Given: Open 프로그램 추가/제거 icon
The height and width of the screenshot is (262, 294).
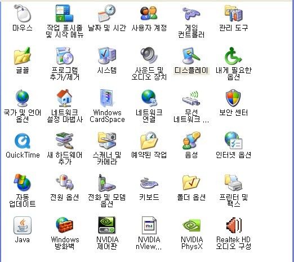Looking at the screenshot, I should (65, 56).
